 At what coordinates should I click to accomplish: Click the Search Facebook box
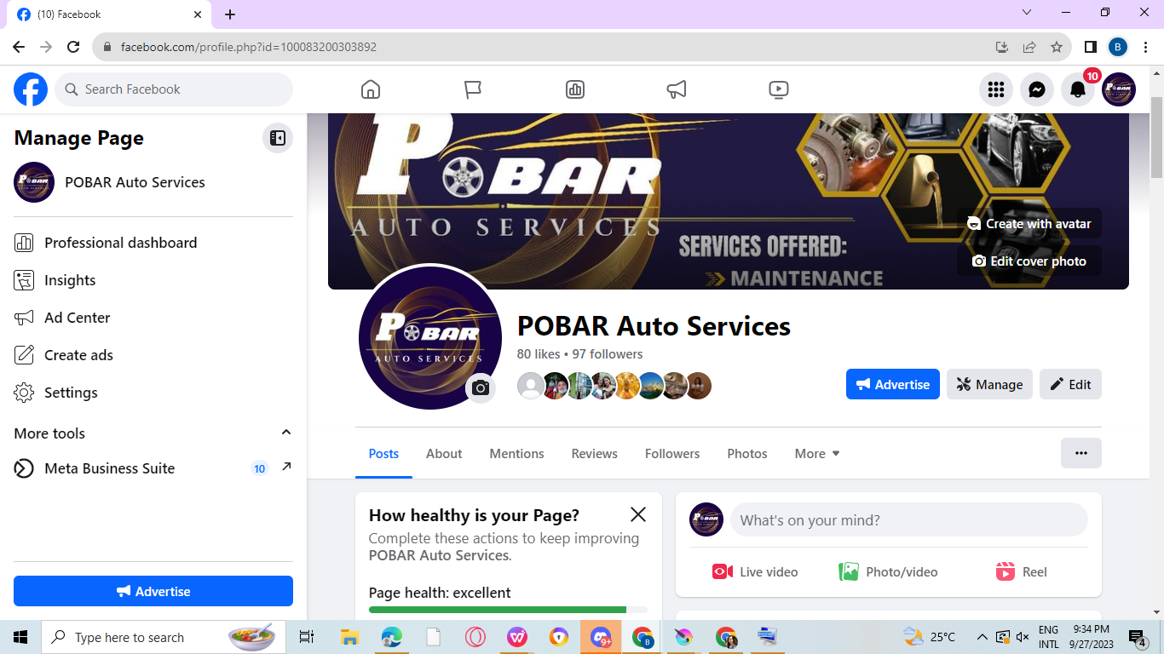(x=174, y=89)
